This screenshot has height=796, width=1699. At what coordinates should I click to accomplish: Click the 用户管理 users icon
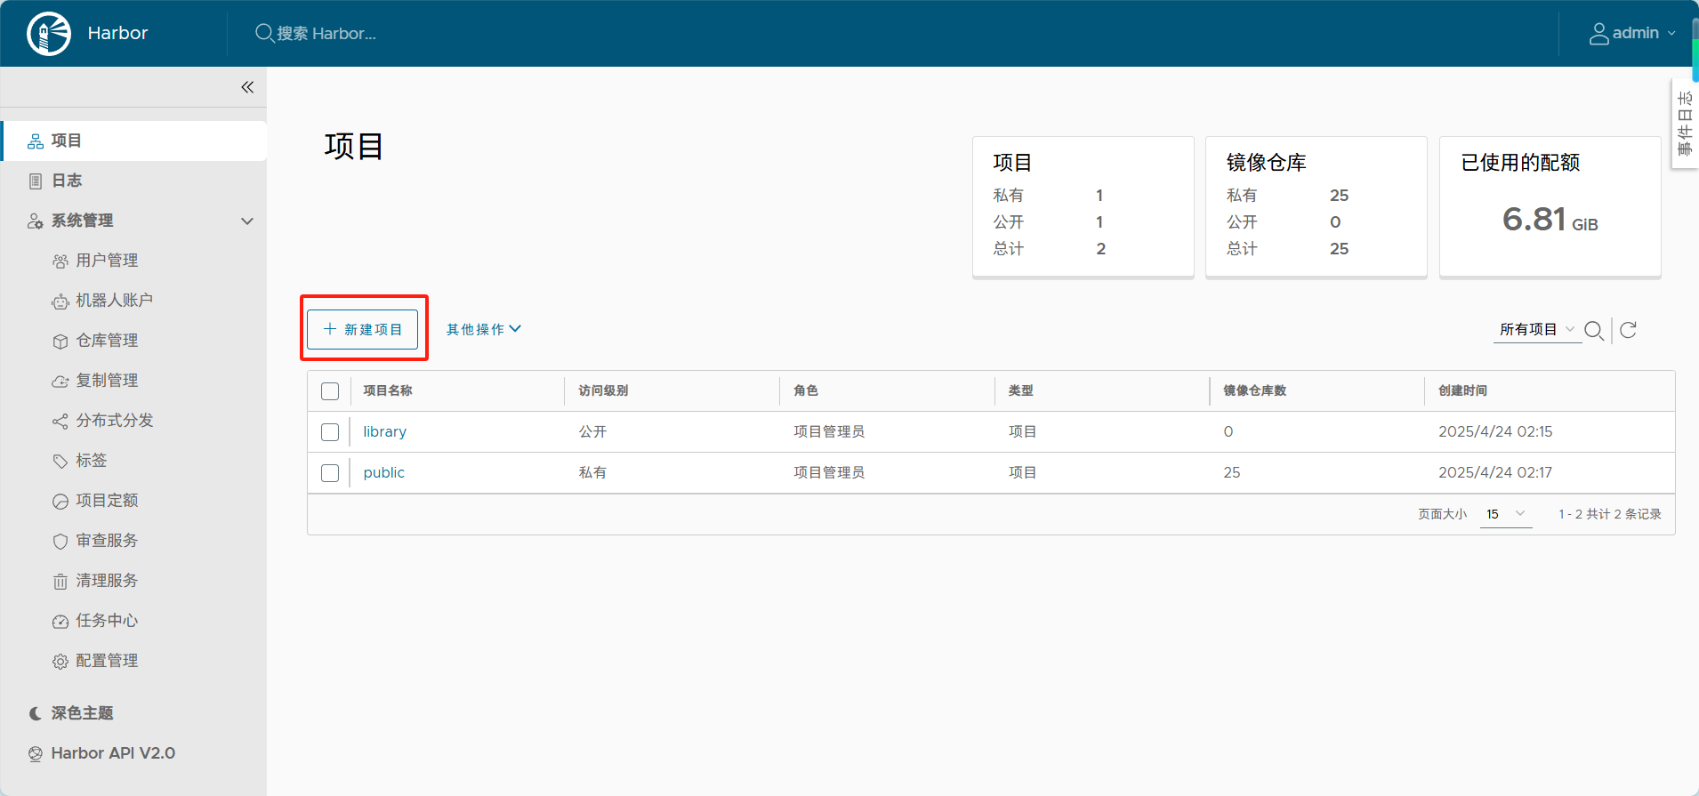tap(60, 261)
